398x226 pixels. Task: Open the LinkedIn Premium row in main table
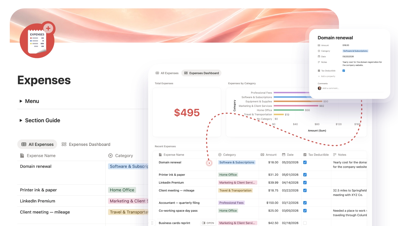click(37, 201)
